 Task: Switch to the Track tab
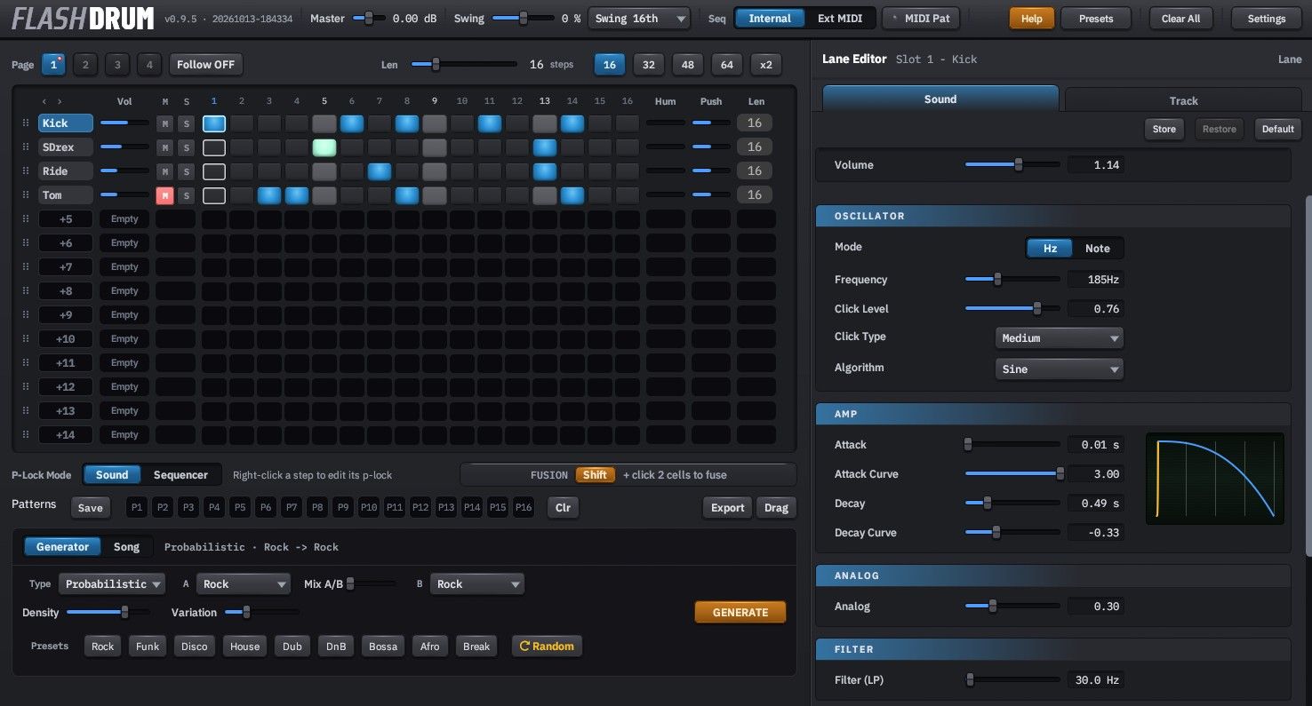tap(1183, 100)
